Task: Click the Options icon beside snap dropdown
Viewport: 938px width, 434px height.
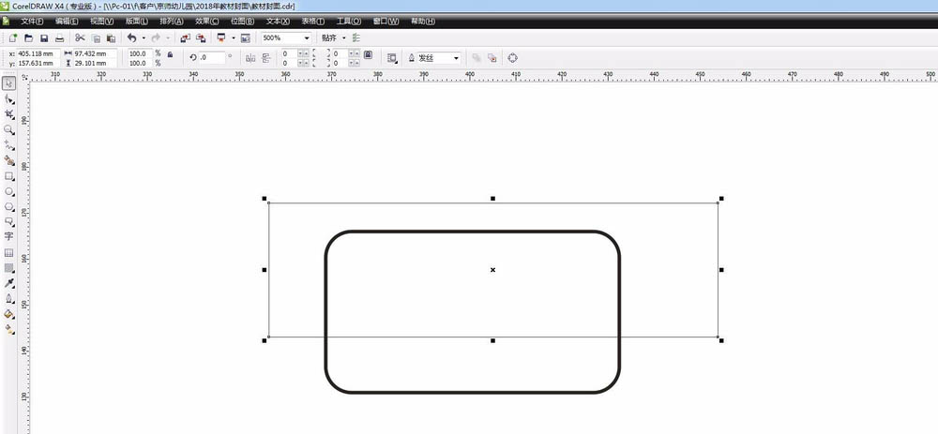Action: (356, 37)
